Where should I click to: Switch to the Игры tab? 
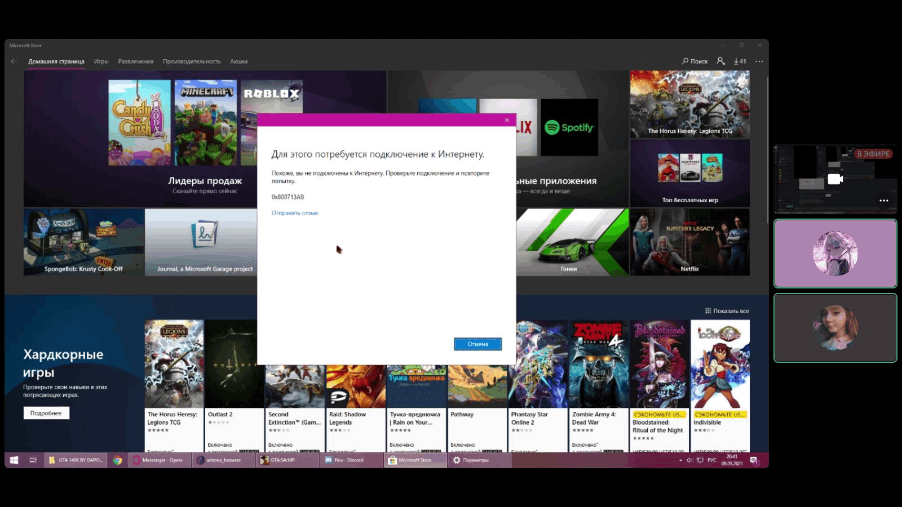pos(101,61)
